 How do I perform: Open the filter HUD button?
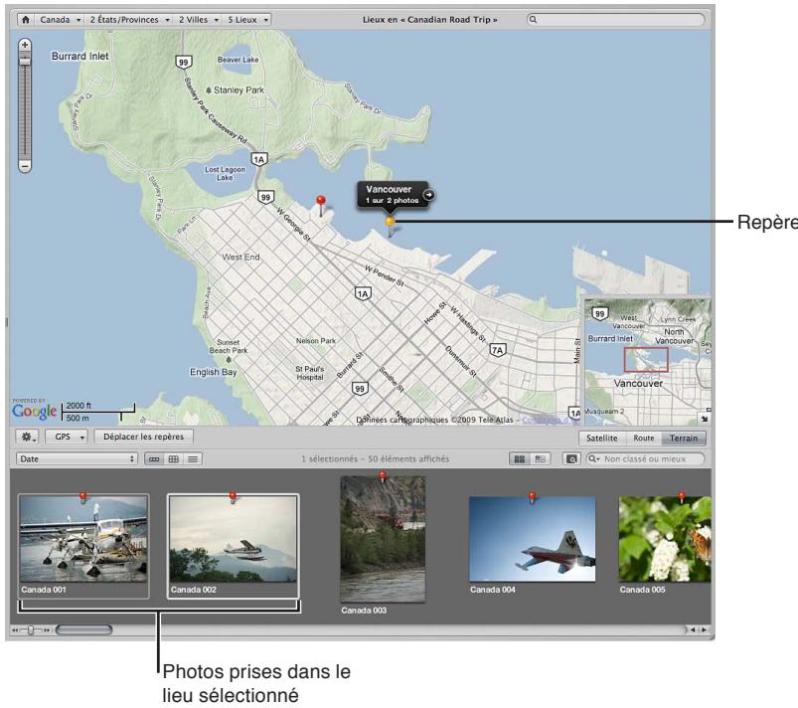coord(571,459)
